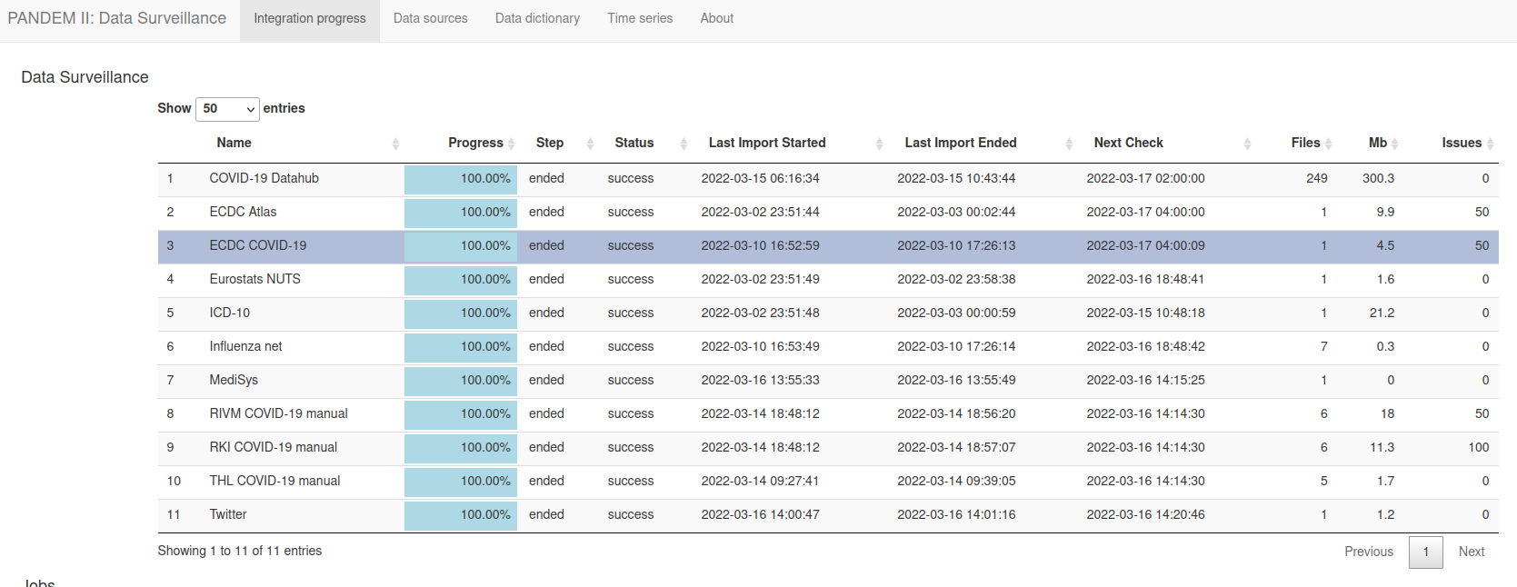Click PANDEM II: Data Surveillance brand link
Image resolution: width=1517 pixels, height=587 pixels.
(117, 18)
